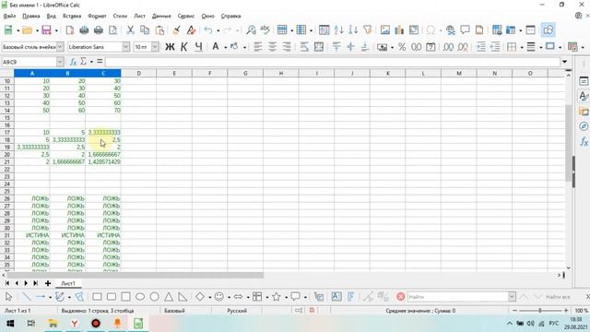590x332 pixels.
Task: Open borders dropdown arrow
Action: tap(522, 47)
